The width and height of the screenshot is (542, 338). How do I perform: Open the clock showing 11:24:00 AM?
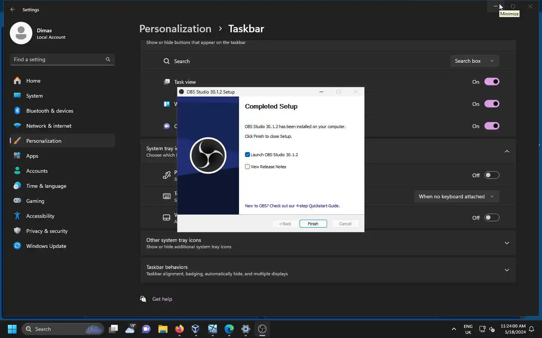513,329
